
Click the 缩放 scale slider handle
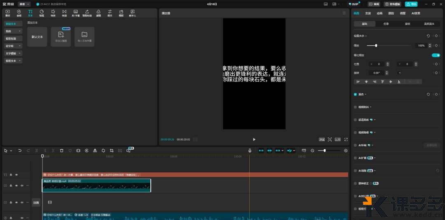pyautogui.click(x=376, y=45)
